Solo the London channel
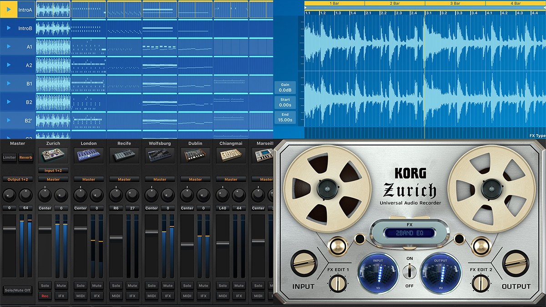This screenshot has width=546, height=307. pos(81,286)
